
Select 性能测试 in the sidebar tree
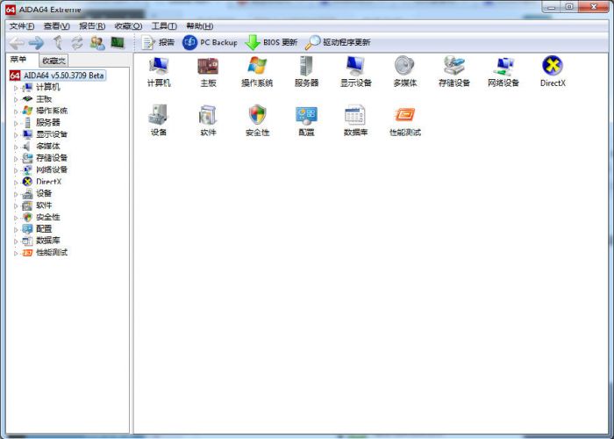tap(52, 253)
